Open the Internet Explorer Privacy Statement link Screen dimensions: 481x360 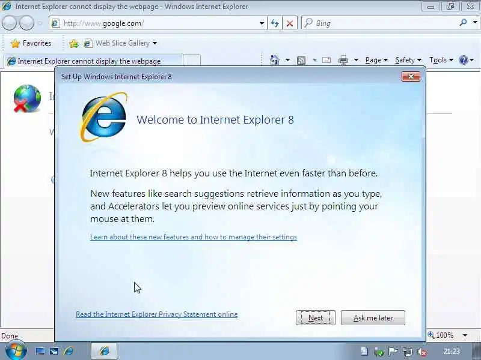point(157,314)
